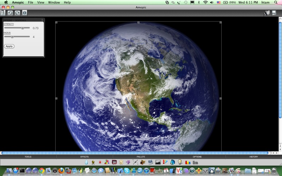
Task: Click the floppy disk save icon
Action: [274, 13]
